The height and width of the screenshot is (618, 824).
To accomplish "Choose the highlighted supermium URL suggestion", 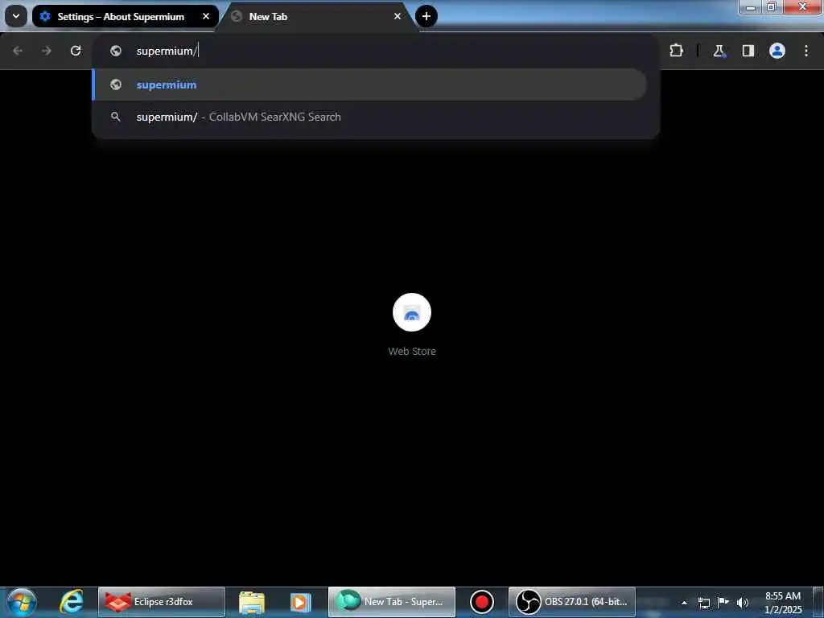I will [x=370, y=84].
